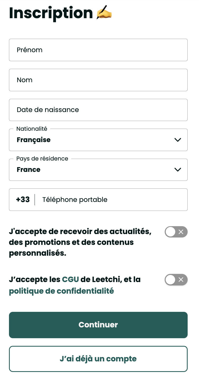Open the Nationalité dropdown showing Française
Screen dimensions: 199x378
coord(98,140)
